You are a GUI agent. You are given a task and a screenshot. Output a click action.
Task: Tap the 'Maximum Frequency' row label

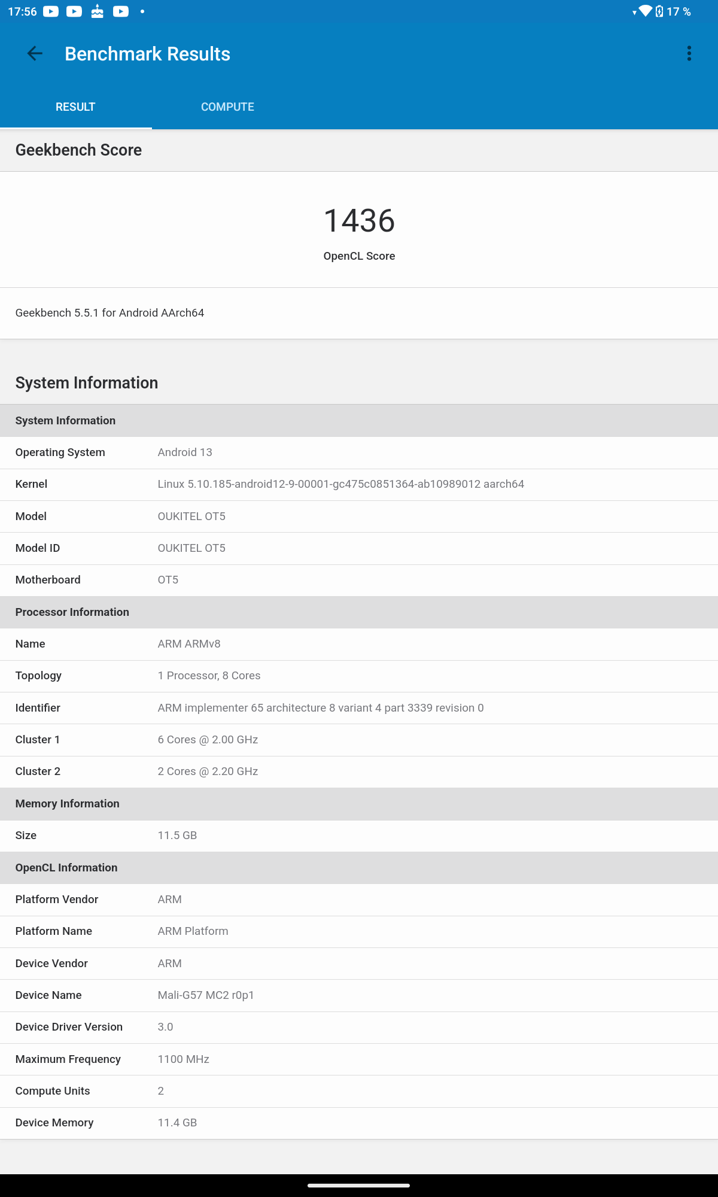[x=68, y=1059]
